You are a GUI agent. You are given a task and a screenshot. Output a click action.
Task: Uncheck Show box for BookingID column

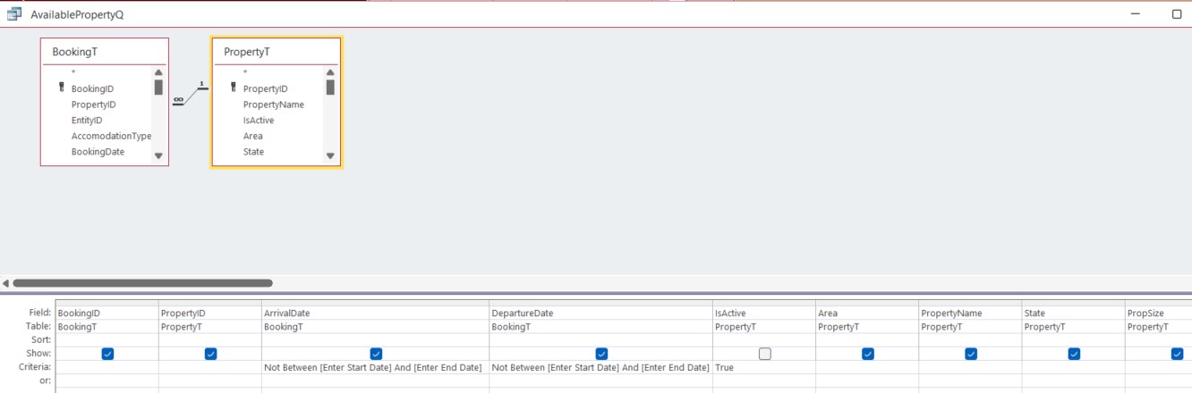point(107,354)
